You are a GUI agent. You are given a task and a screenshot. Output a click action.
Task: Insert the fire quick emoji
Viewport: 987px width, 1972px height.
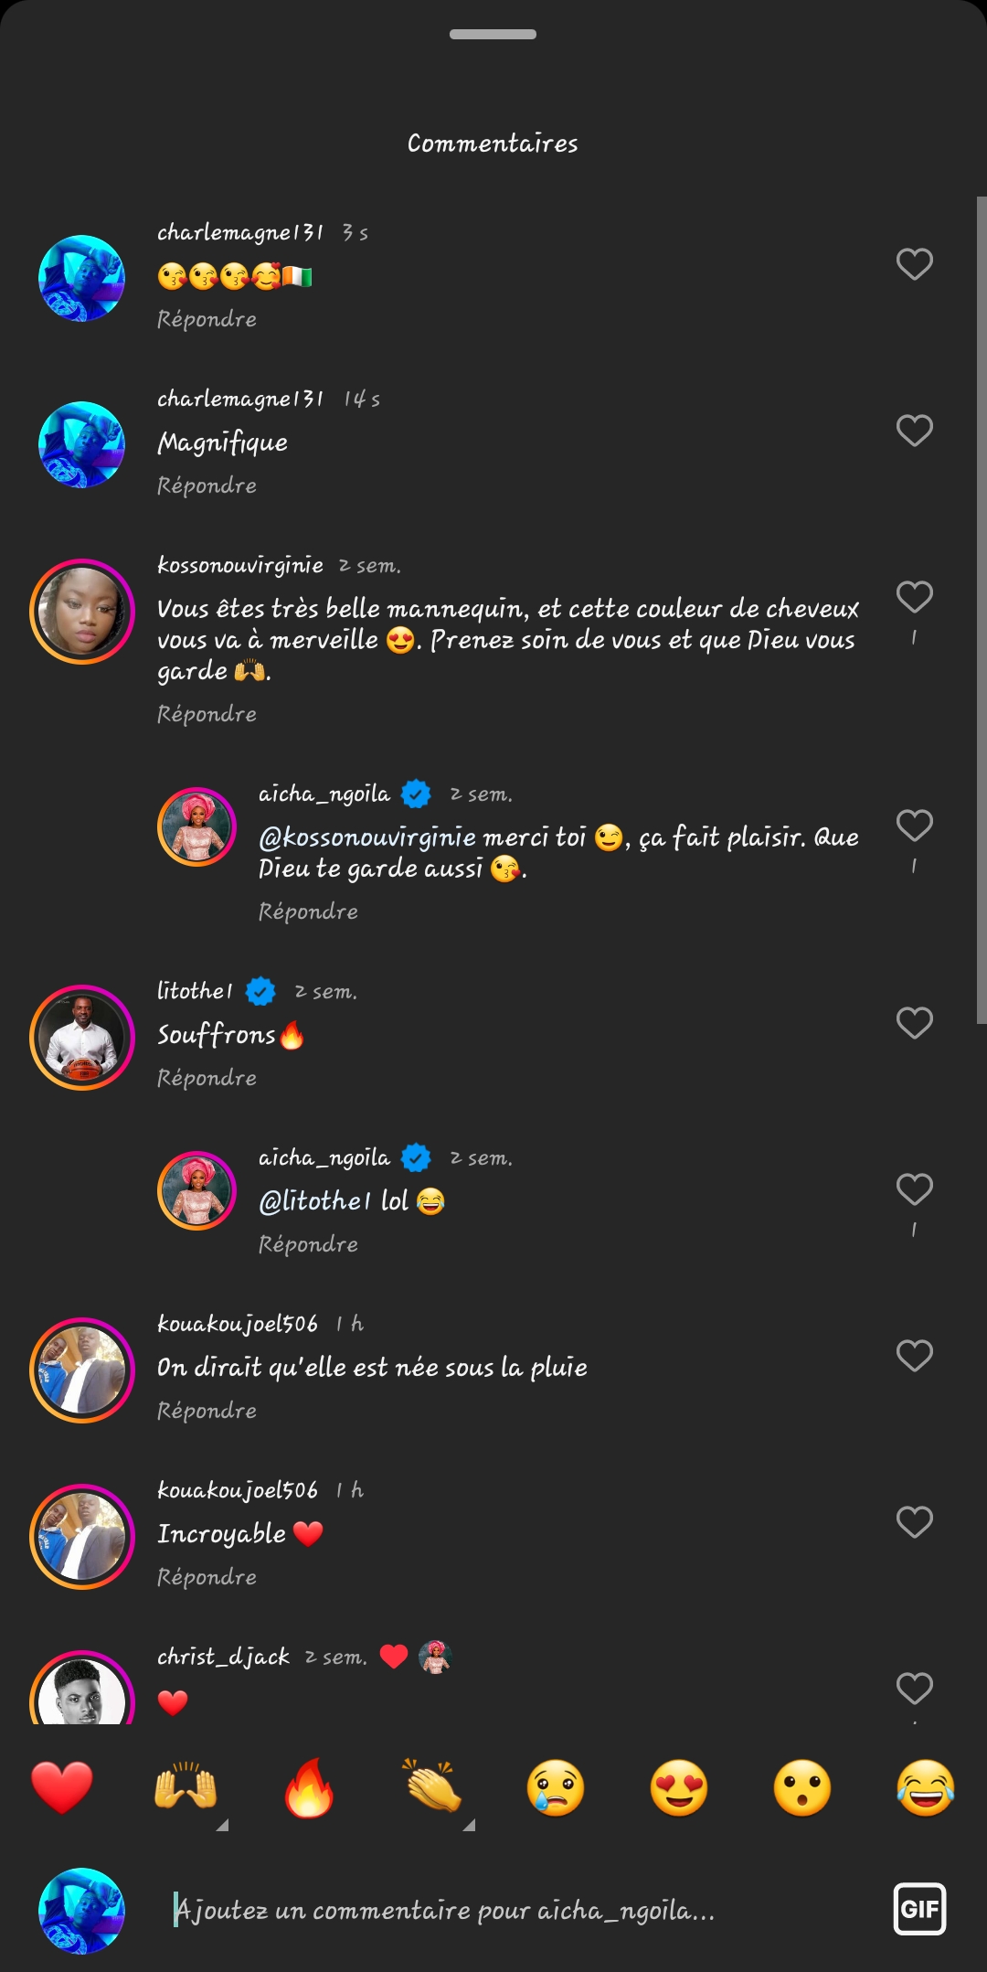pyautogui.click(x=309, y=1786)
